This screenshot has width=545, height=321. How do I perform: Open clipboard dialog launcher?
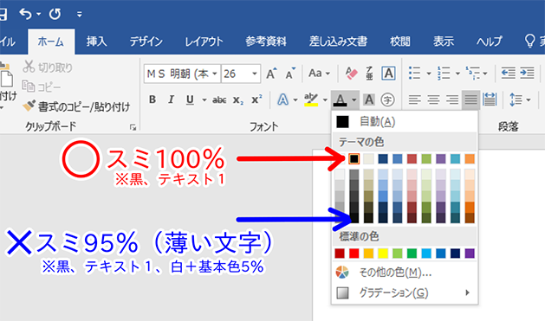133,127
